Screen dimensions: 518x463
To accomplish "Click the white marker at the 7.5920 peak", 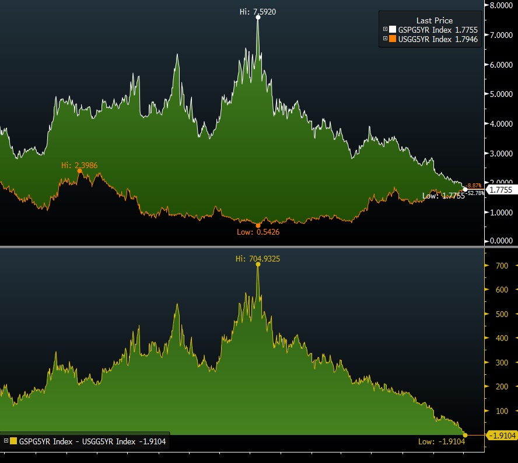I will click(x=258, y=17).
